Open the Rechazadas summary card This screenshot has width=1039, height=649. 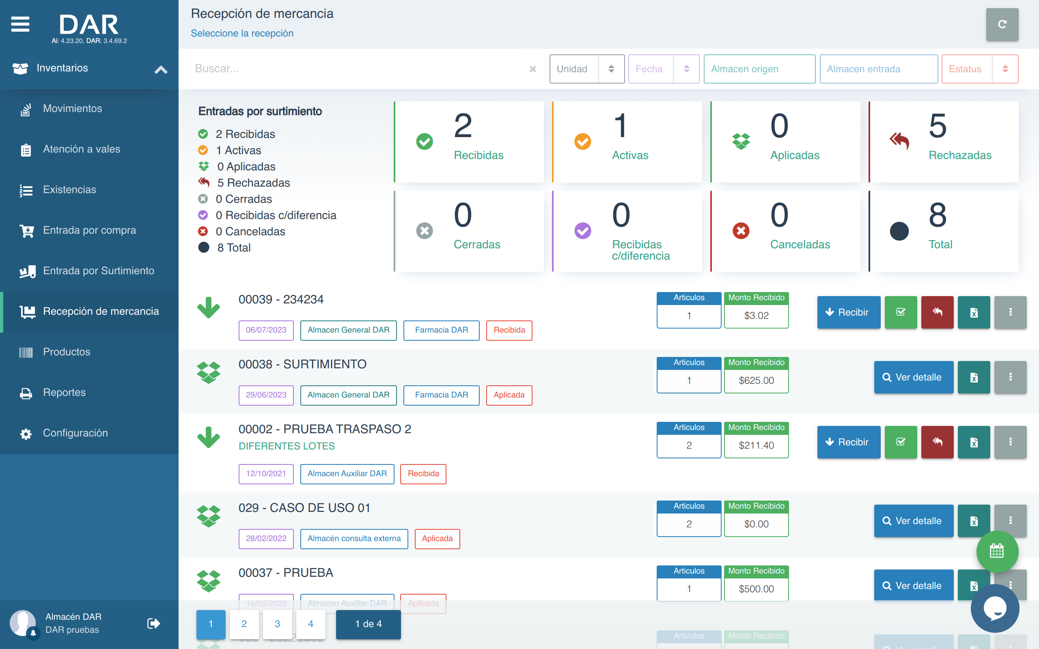point(944,142)
